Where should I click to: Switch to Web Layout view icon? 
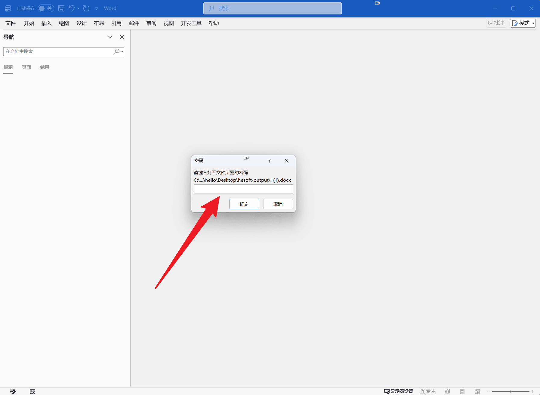point(477,391)
